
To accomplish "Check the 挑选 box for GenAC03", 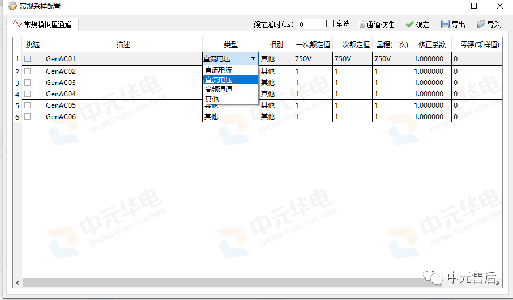I will tap(28, 83).
